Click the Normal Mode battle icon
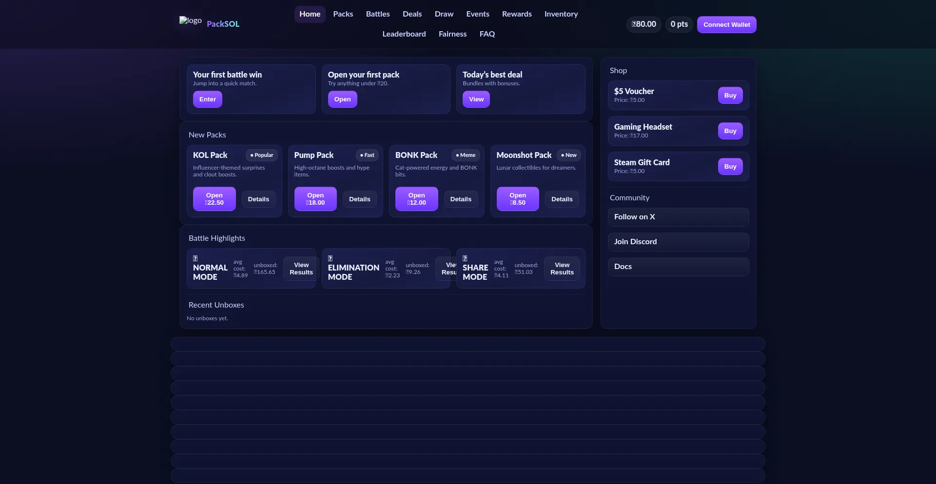This screenshot has width=936, height=484. click(195, 258)
